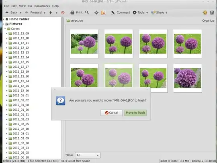Click the red stop loading icon
Image resolution: width=217 pixels, height=163 pixels.
coord(63,12)
